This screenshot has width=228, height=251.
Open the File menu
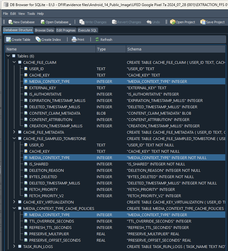click(5, 14)
